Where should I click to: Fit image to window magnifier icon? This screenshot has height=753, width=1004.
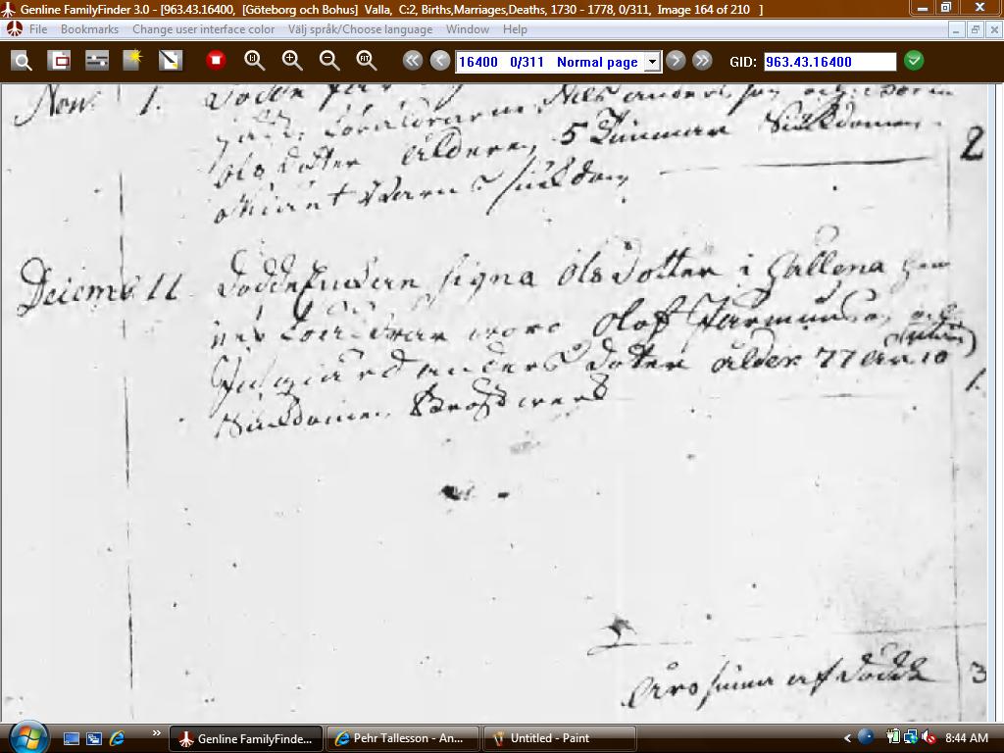click(x=367, y=61)
